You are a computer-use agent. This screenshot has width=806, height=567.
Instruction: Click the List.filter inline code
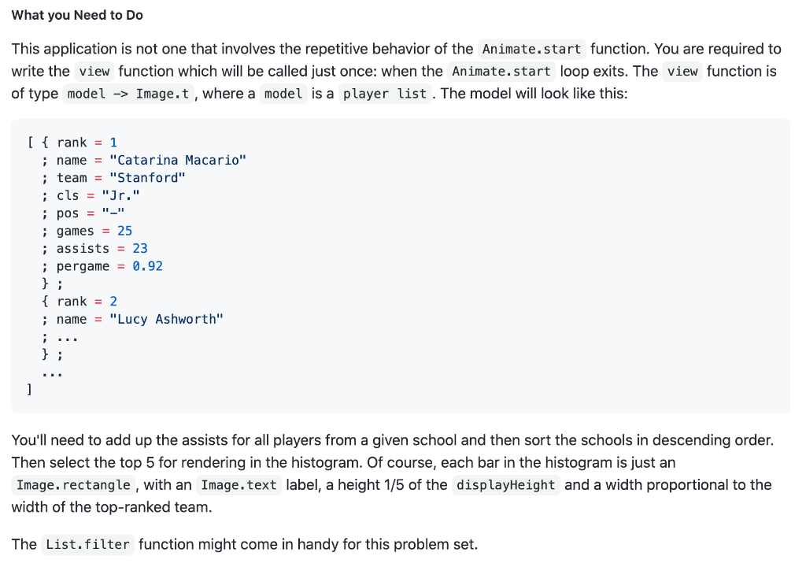88,545
